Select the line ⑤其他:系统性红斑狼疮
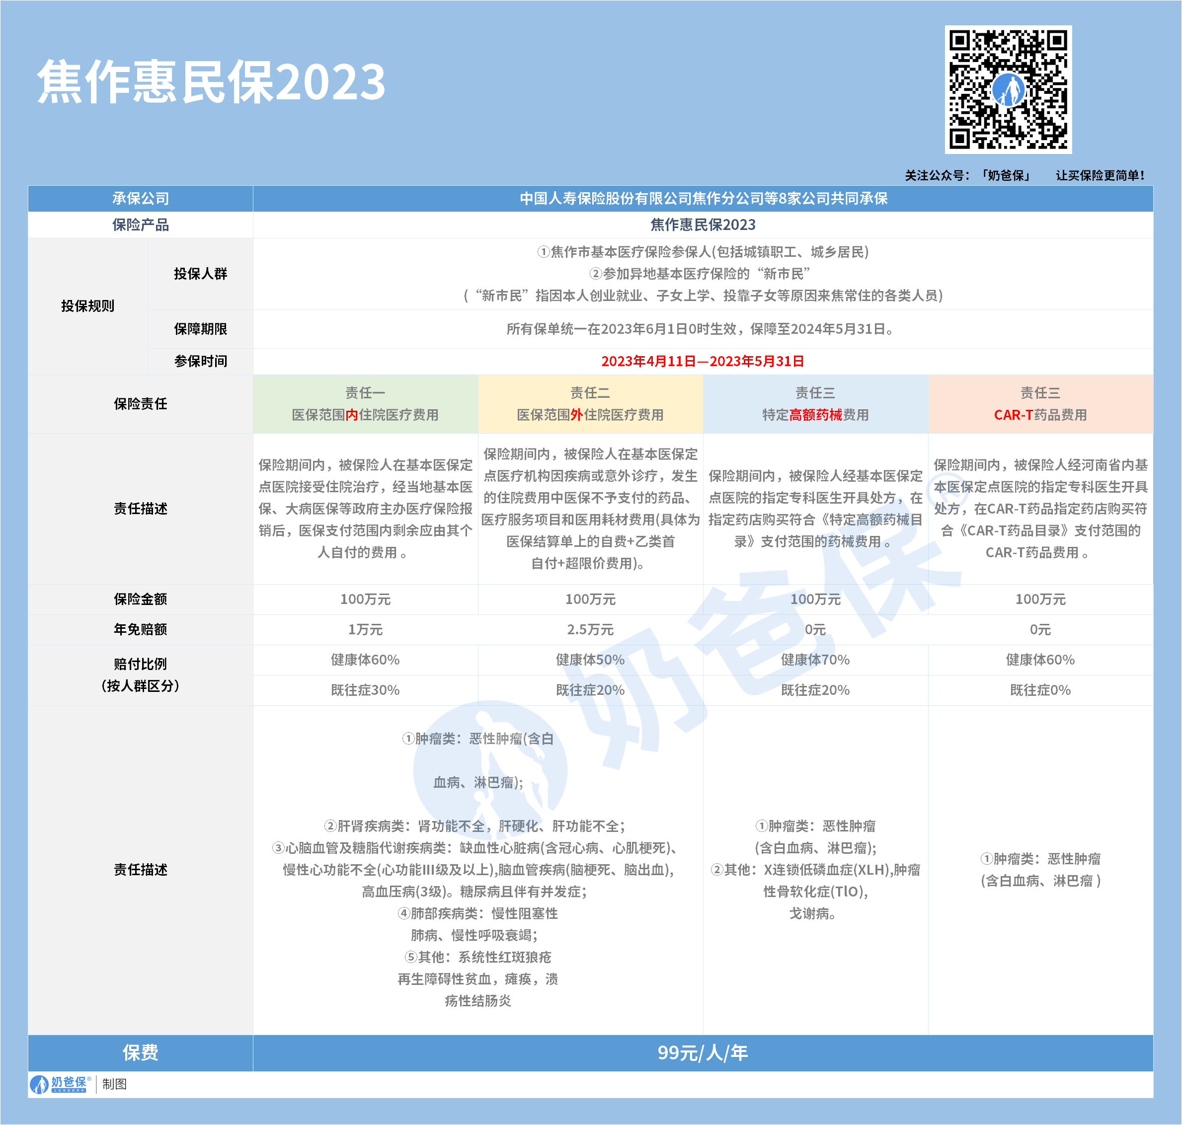This screenshot has height=1125, width=1182. (477, 957)
